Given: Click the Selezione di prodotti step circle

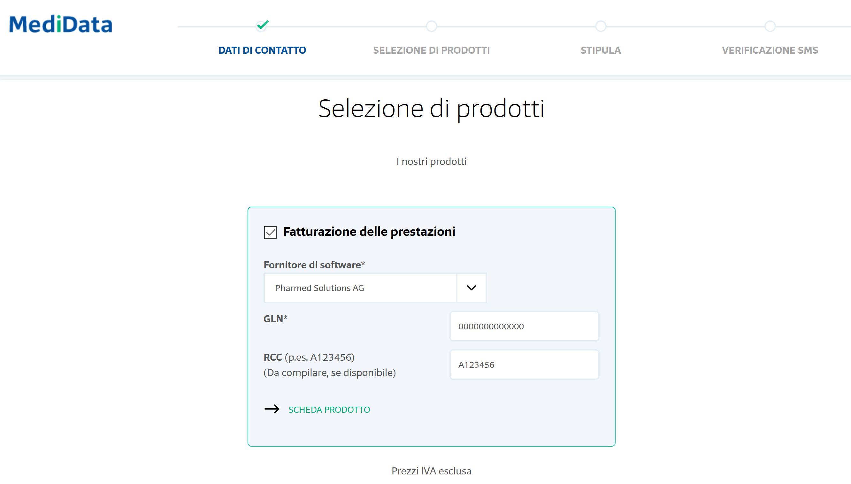Looking at the screenshot, I should point(431,26).
